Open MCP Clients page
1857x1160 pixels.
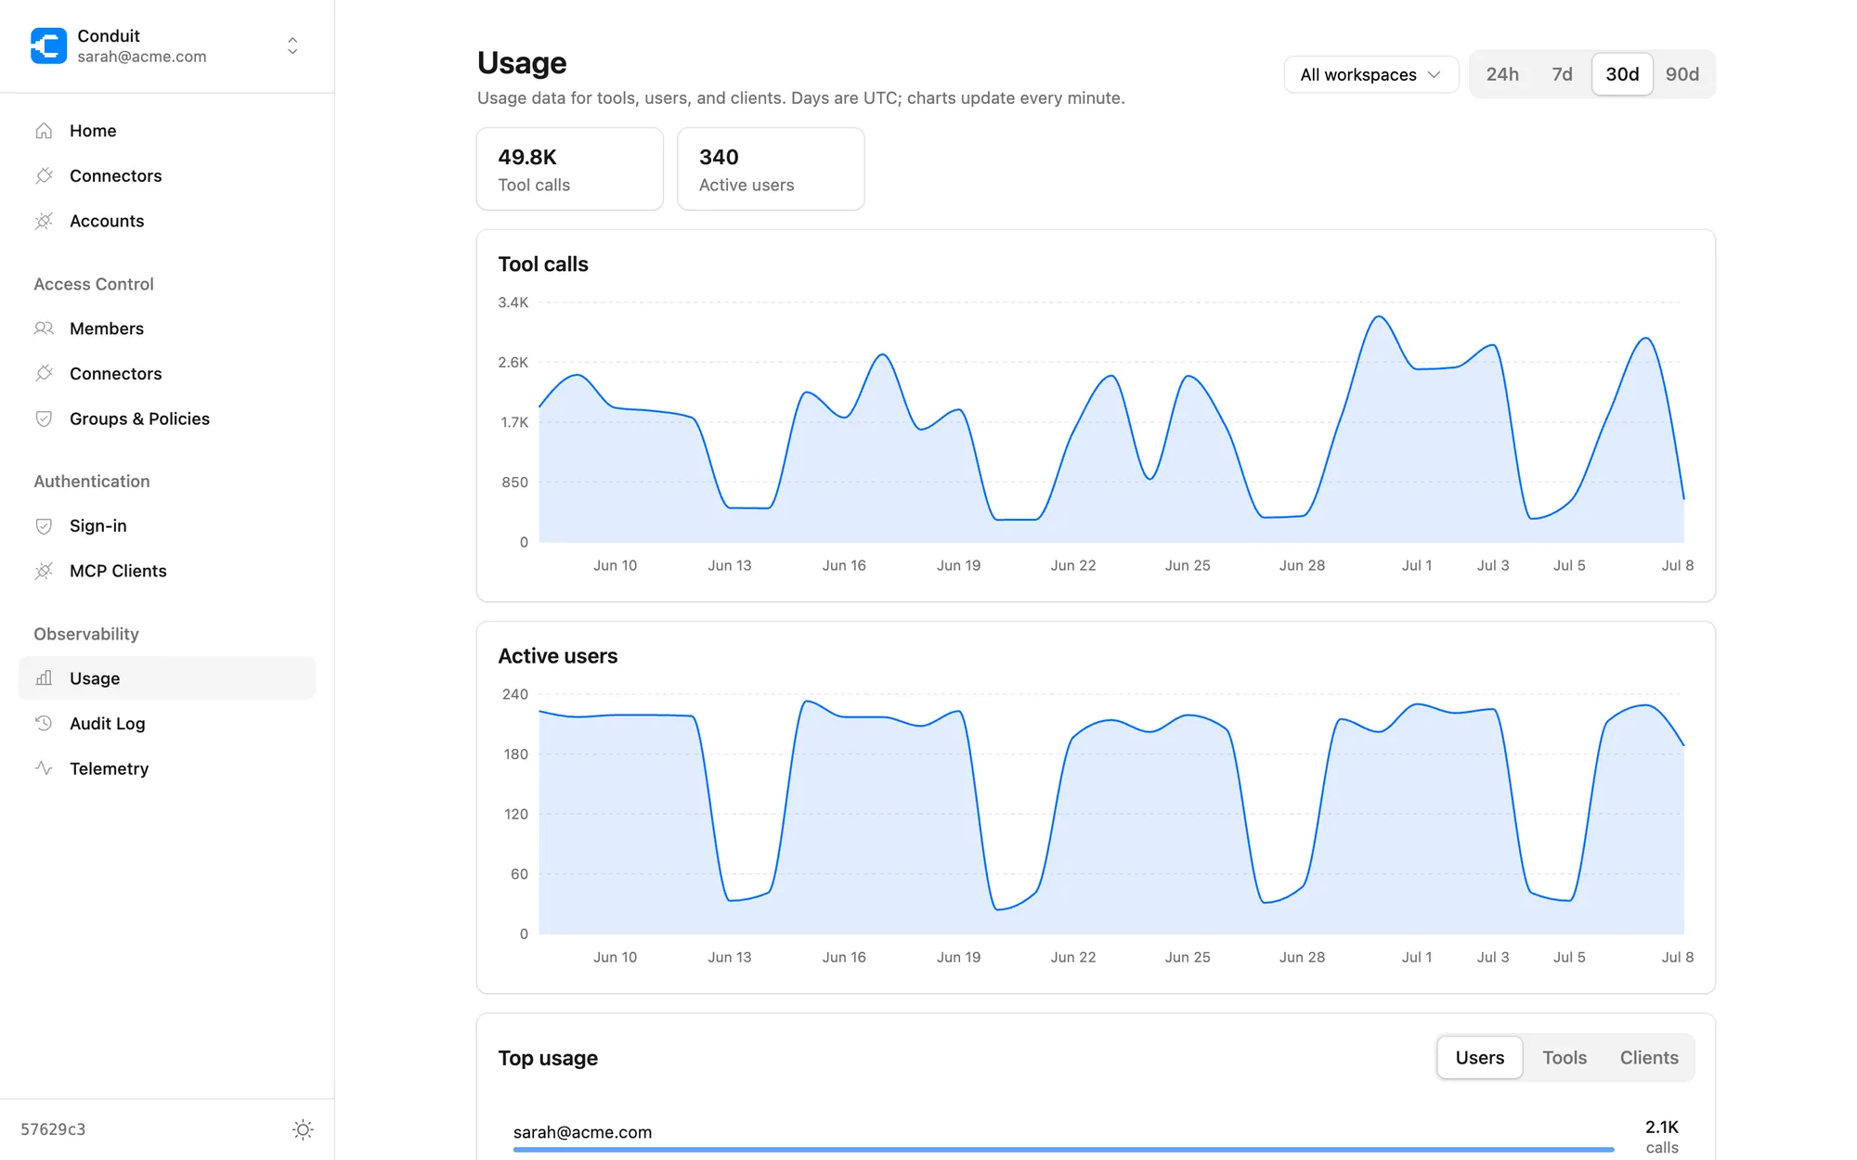[167, 571]
